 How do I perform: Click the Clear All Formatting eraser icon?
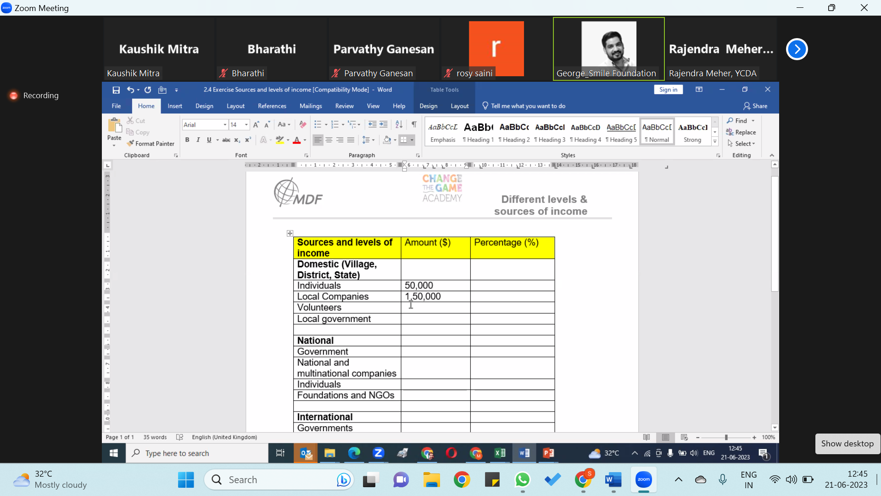(303, 124)
